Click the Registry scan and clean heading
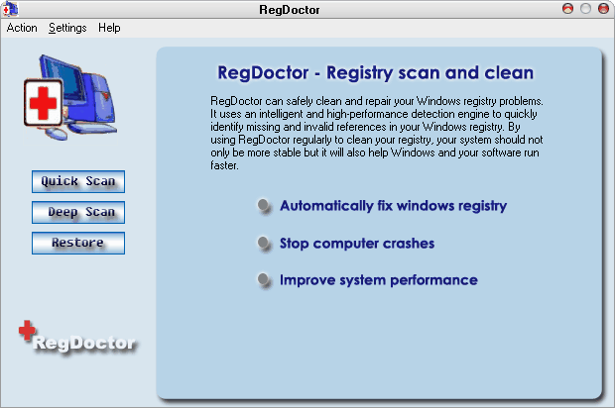Screen dimensions: 615x408 coord(375,73)
